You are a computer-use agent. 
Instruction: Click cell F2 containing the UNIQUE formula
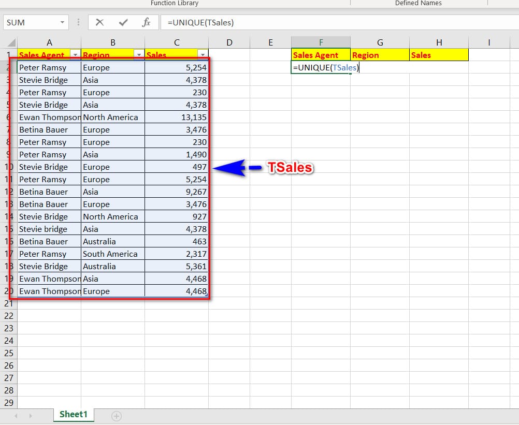[x=321, y=68]
